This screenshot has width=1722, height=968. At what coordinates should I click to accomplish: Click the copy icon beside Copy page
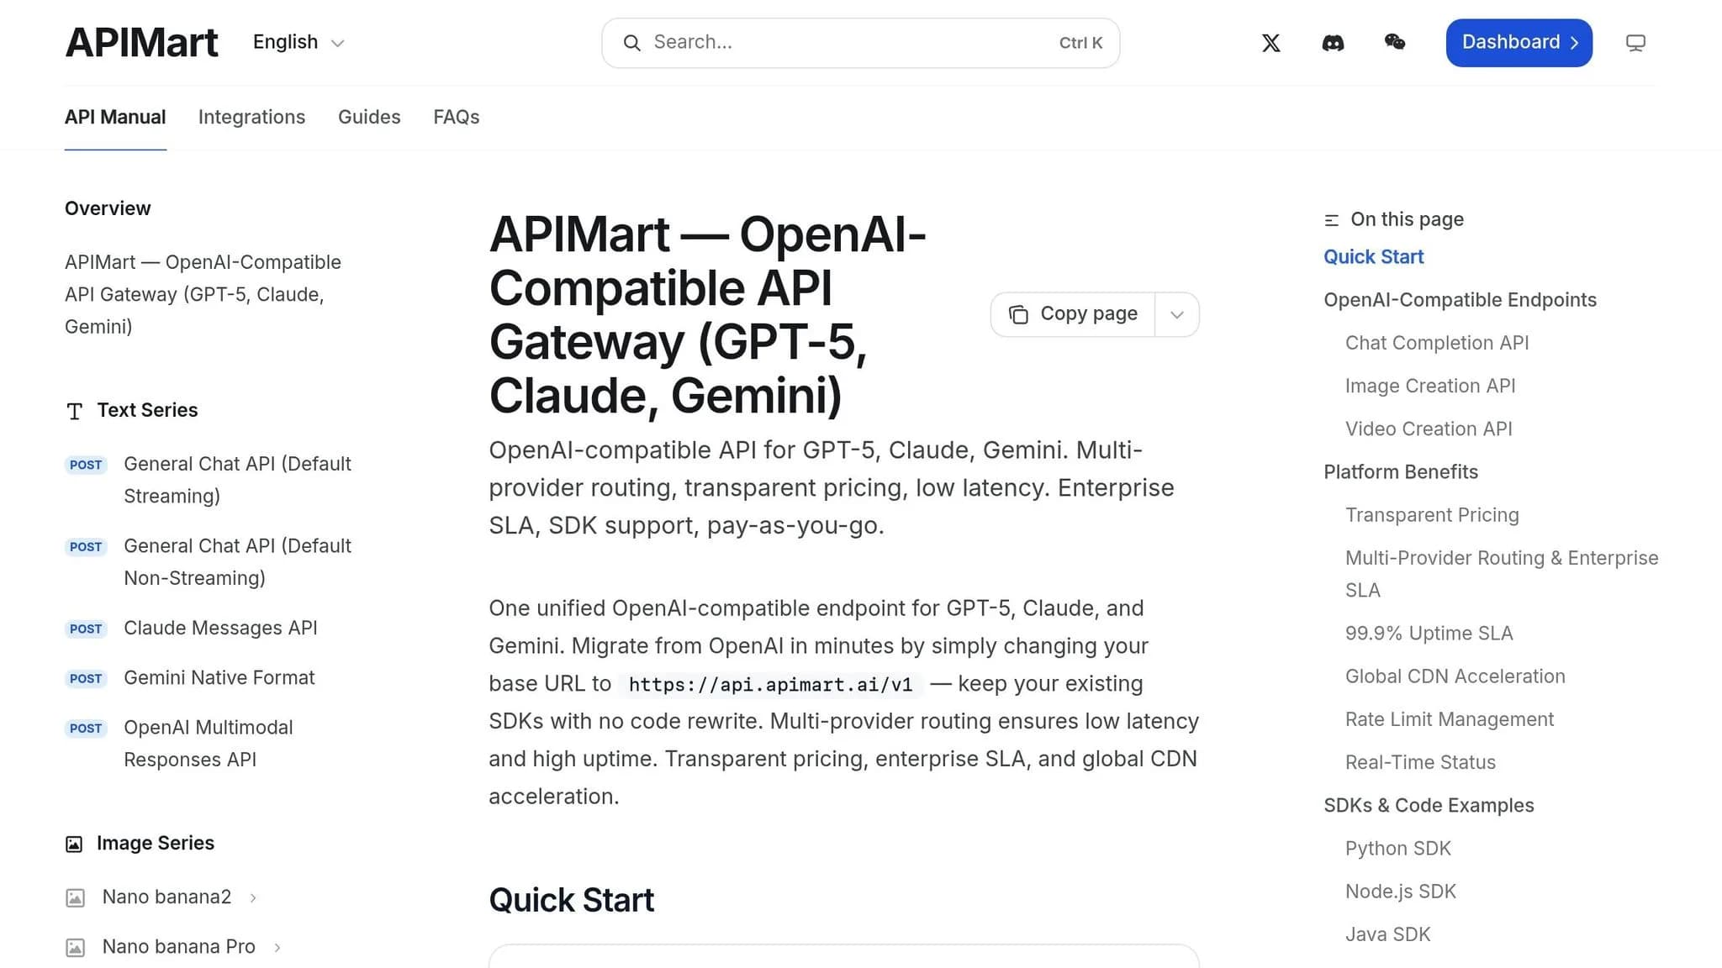[1018, 314]
